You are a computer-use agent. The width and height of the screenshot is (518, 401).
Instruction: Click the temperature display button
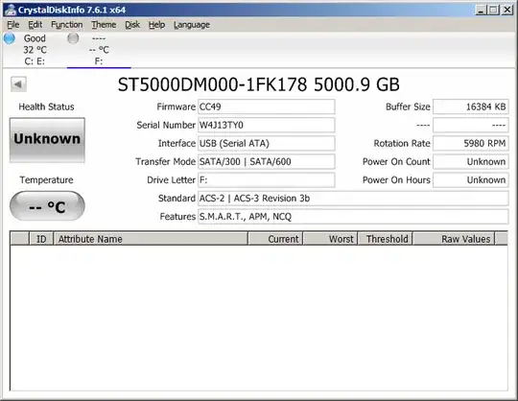[x=47, y=206]
